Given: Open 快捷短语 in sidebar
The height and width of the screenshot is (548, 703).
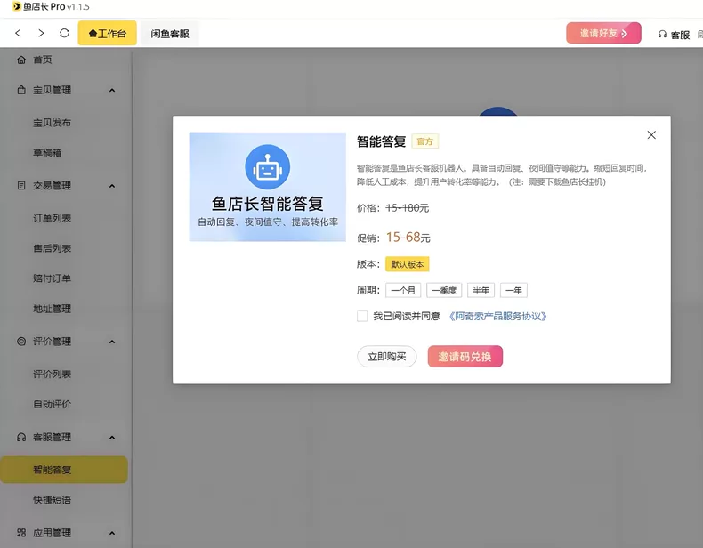Looking at the screenshot, I should (x=52, y=500).
